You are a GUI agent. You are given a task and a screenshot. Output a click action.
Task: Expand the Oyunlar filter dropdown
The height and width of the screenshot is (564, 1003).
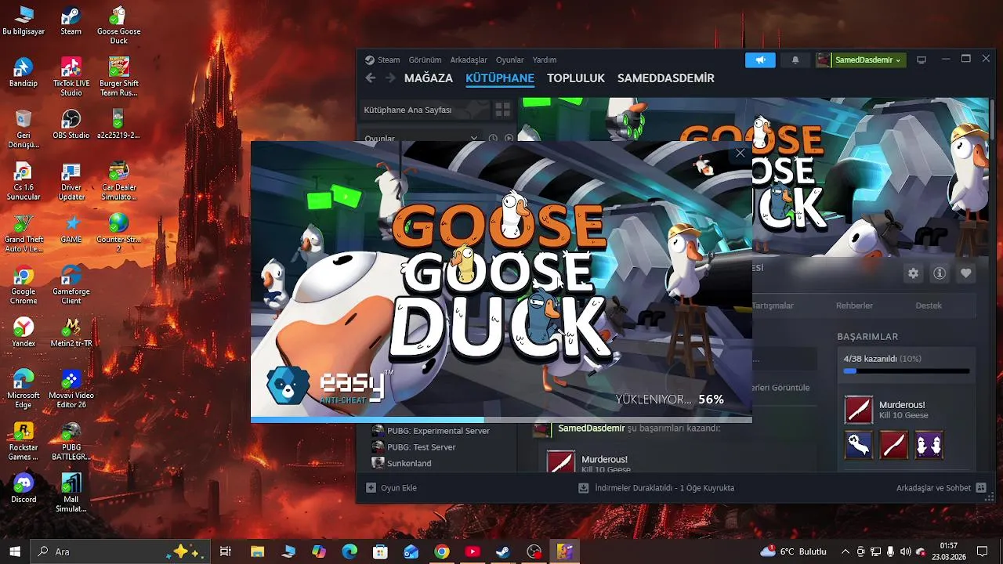(x=421, y=138)
